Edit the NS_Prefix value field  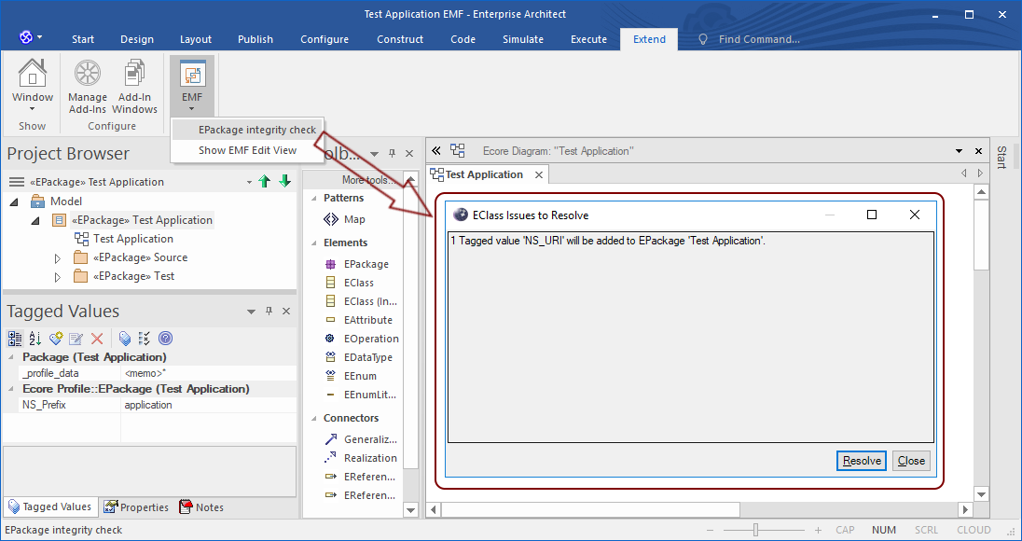[x=209, y=405]
